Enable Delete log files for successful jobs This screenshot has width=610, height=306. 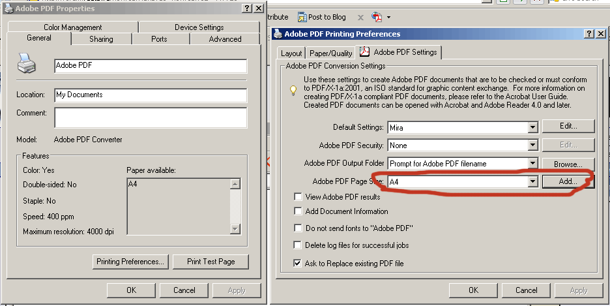[x=298, y=245]
